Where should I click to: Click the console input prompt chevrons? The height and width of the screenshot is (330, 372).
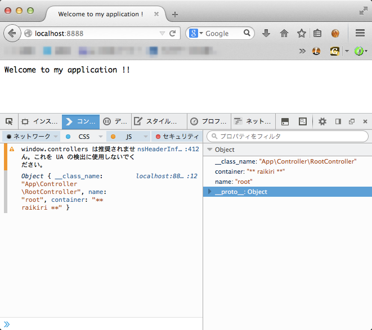pyautogui.click(x=7, y=324)
